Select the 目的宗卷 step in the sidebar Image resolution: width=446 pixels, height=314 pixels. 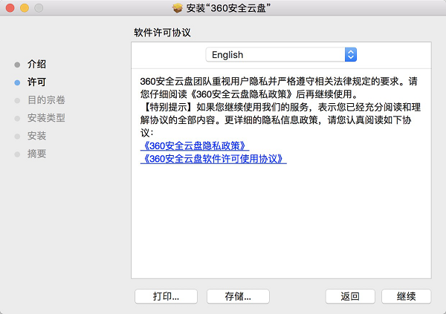click(x=46, y=100)
